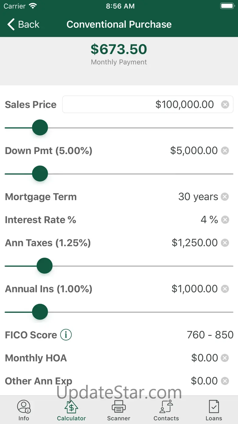Clear the Sales Price field
The image size is (238, 424).
tap(225, 105)
